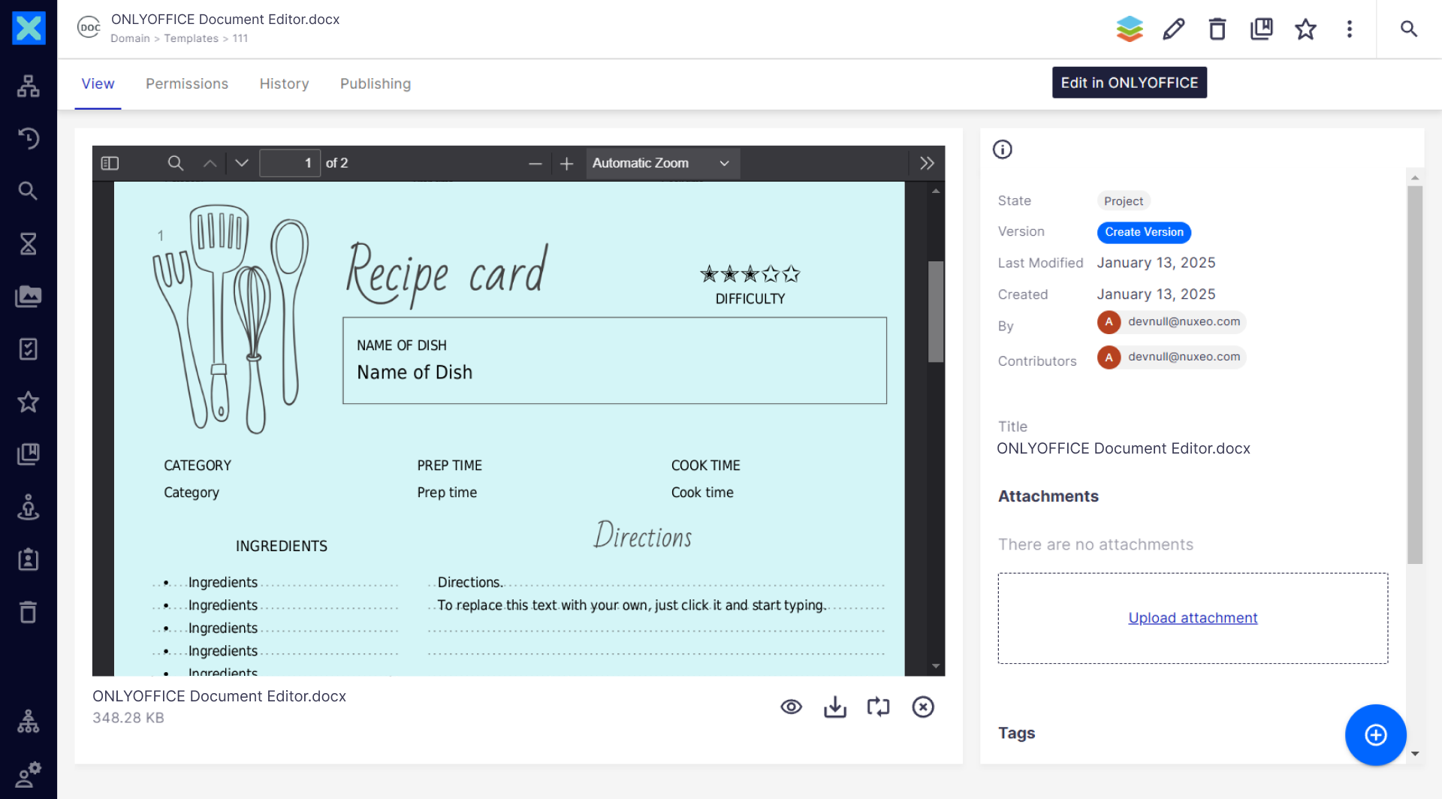The height and width of the screenshot is (799, 1442).
Task: Toggle preview with the eye icon
Action: tap(791, 707)
